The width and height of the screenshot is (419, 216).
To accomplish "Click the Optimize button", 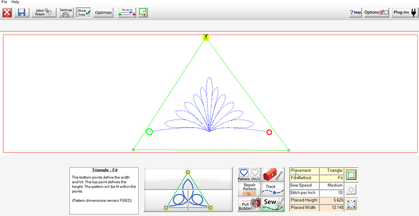I will (x=104, y=12).
